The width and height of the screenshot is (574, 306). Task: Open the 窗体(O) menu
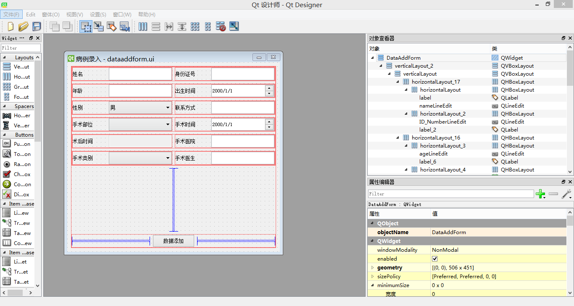(x=50, y=14)
